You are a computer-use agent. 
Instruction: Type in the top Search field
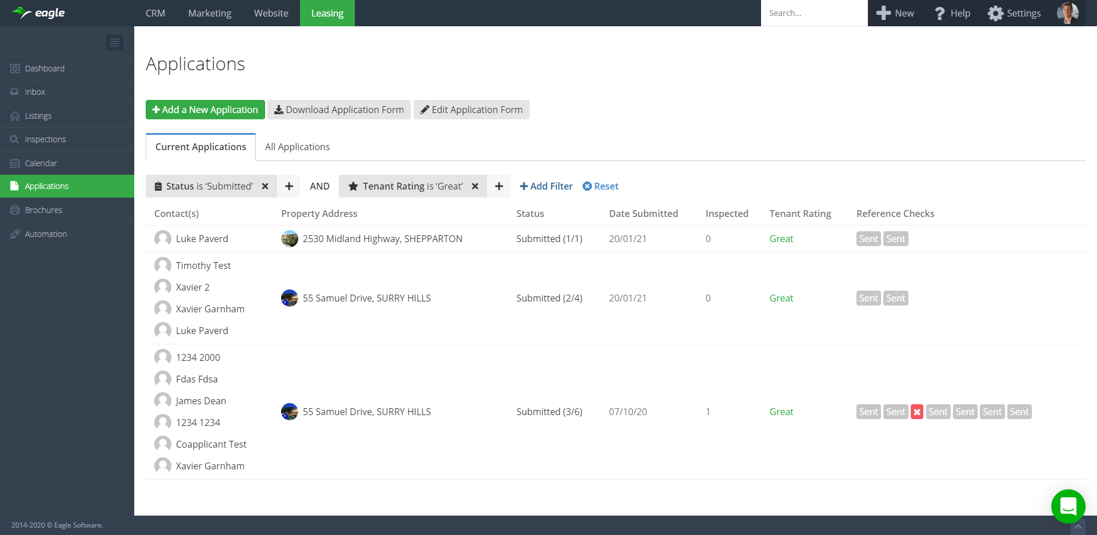coord(814,13)
